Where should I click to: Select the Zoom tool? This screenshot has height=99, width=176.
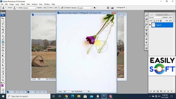pyautogui.click(x=3, y=80)
